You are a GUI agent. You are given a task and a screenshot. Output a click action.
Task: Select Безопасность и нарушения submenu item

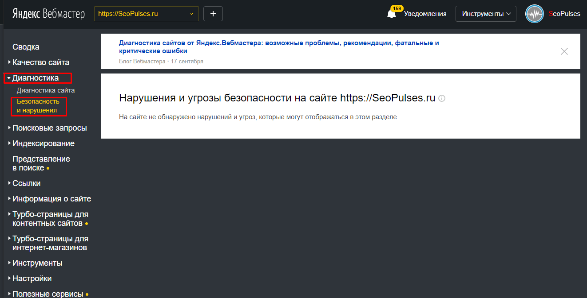click(x=38, y=106)
